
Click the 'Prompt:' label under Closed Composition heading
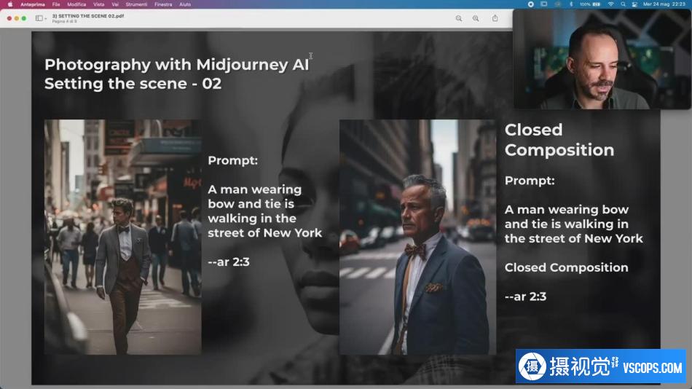point(530,181)
